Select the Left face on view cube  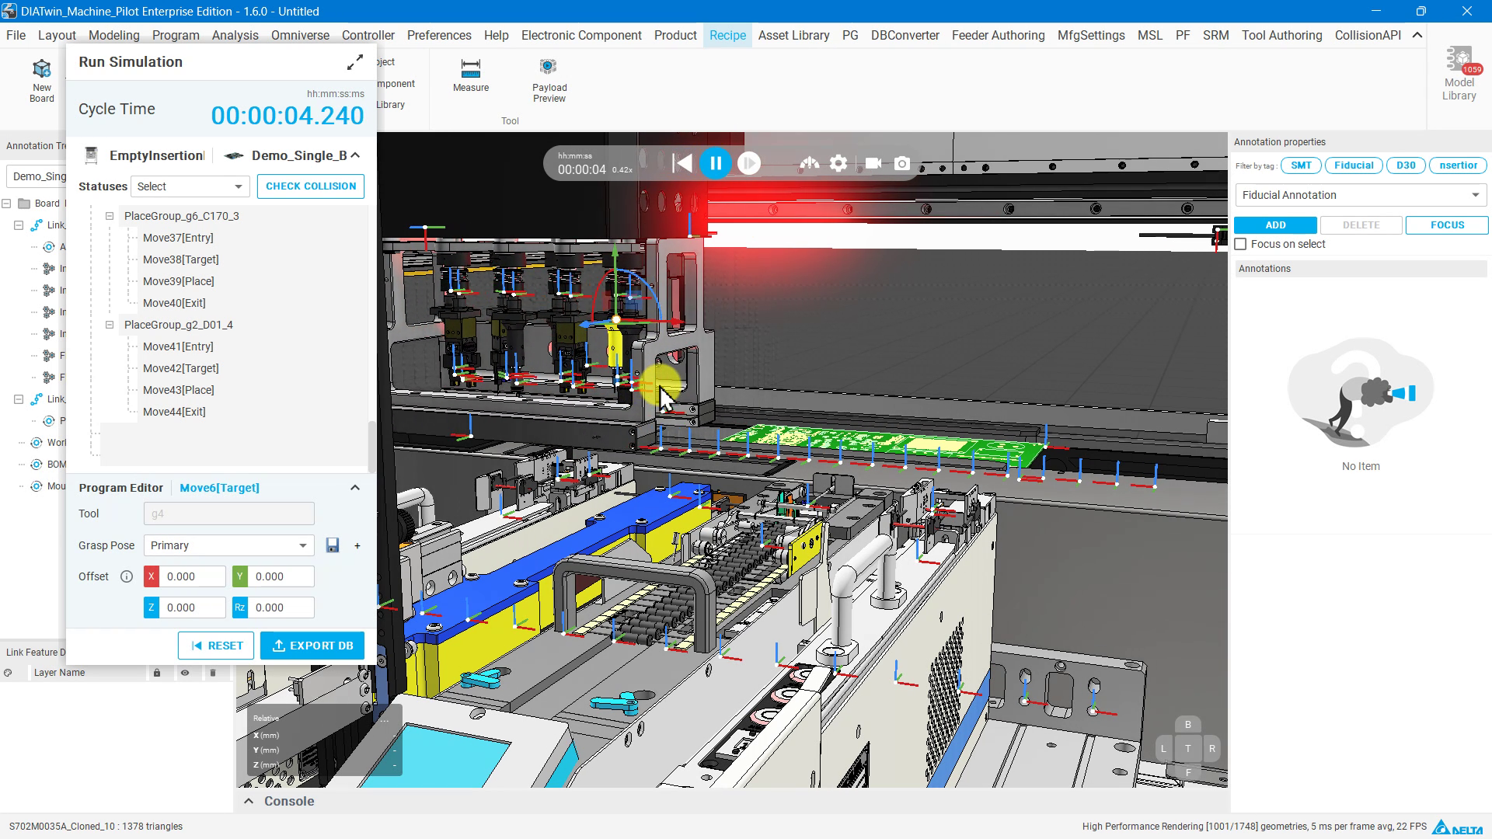[1163, 749]
